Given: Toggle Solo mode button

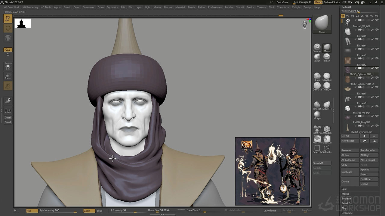Looking at the screenshot, I should coord(8,67).
